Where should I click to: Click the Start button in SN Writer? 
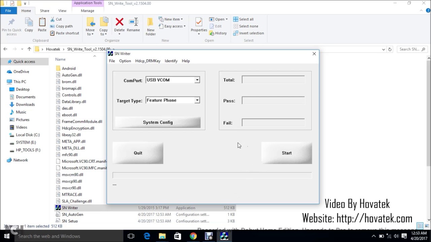coord(287,153)
